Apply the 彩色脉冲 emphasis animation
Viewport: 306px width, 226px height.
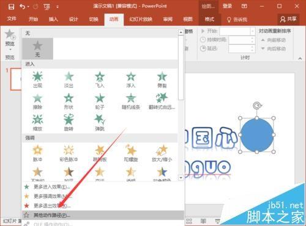[69, 153]
